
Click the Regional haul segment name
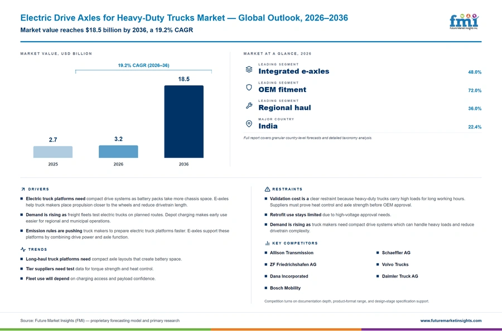coord(284,108)
